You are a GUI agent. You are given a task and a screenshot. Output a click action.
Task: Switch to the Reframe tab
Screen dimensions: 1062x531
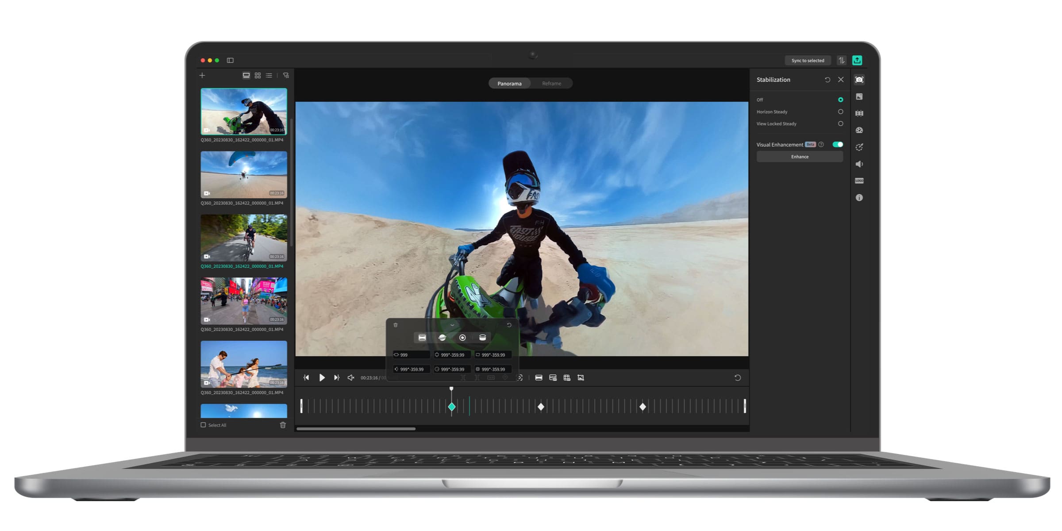pyautogui.click(x=551, y=84)
